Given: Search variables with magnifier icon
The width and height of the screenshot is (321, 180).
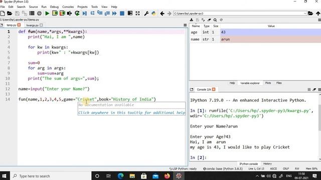Looking at the screenshot, I should 215,20.
